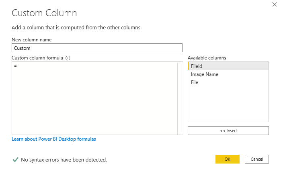The height and width of the screenshot is (174, 281).
Task: Click the green syntax checkmark icon
Action: [x=15, y=160]
